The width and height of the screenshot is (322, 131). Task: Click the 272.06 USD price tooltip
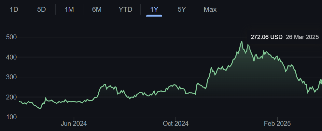266,37
